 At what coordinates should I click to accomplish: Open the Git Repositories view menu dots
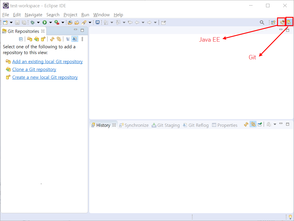(x=82, y=39)
